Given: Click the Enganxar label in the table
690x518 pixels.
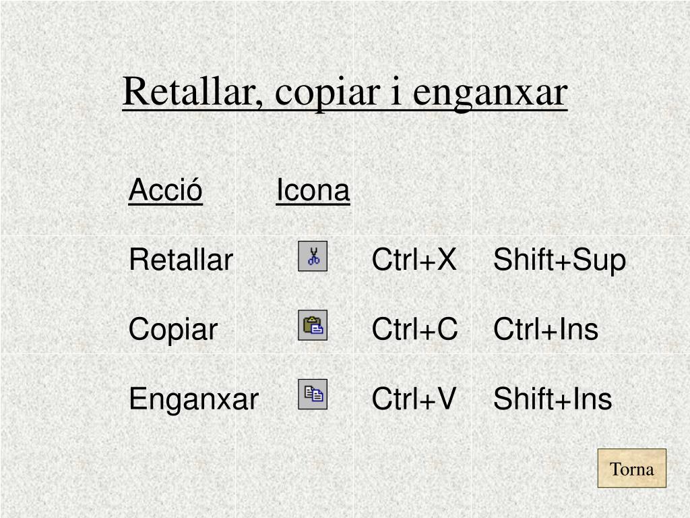Looking at the screenshot, I should [x=193, y=399].
